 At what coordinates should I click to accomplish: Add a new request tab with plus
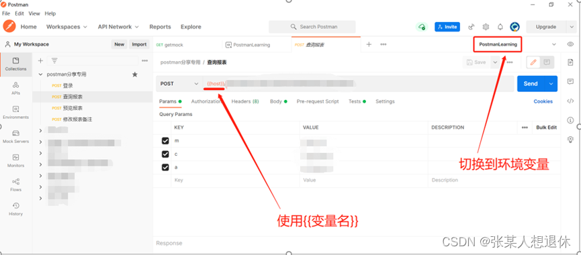(x=369, y=44)
